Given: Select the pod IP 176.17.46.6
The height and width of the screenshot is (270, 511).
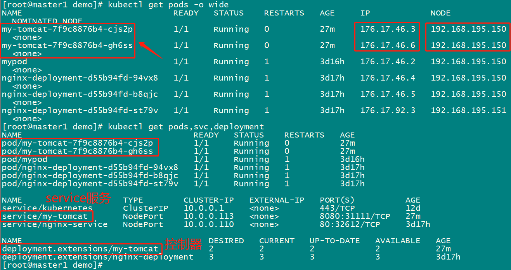Looking at the screenshot, I should point(387,45).
